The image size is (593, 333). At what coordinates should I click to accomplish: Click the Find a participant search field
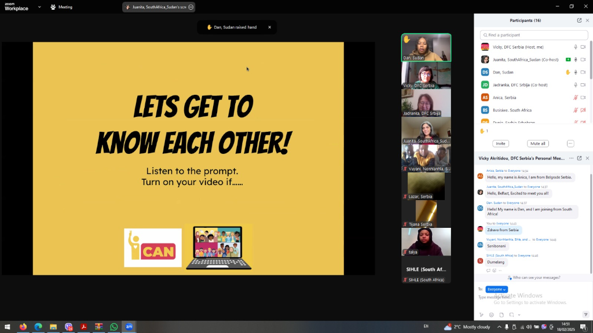point(534,35)
